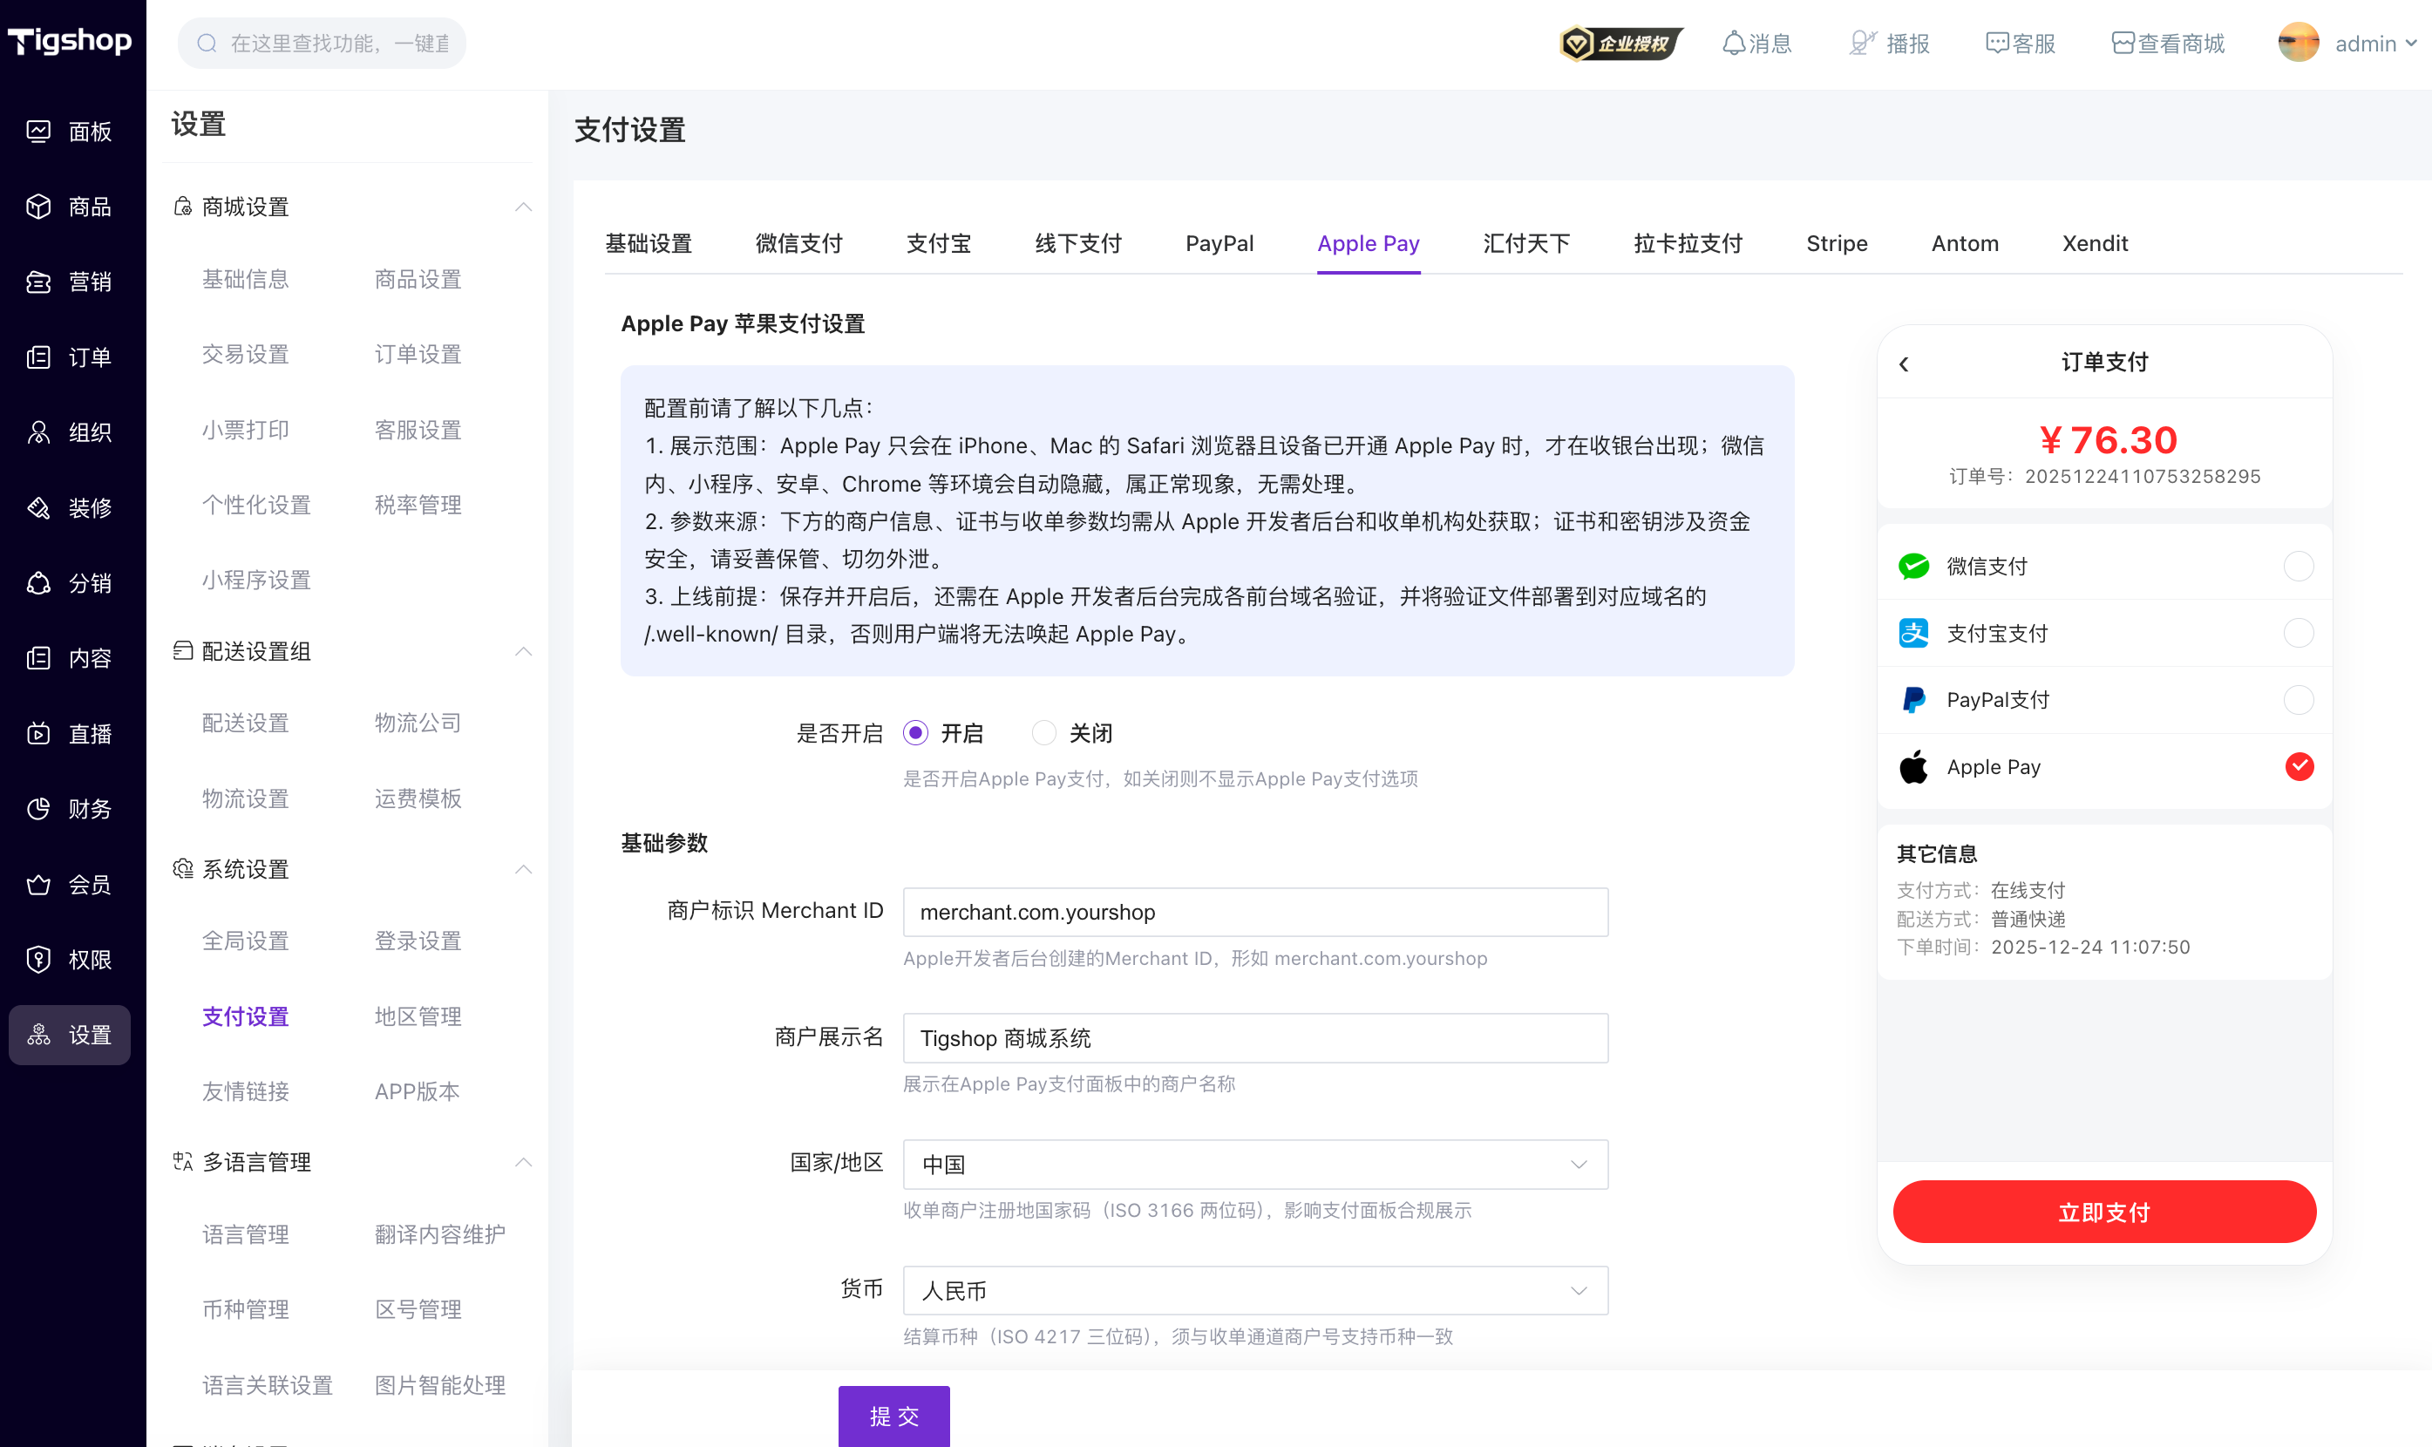Collapse the 多语言管理 section chevron
The height and width of the screenshot is (1447, 2432).
pyautogui.click(x=523, y=1162)
